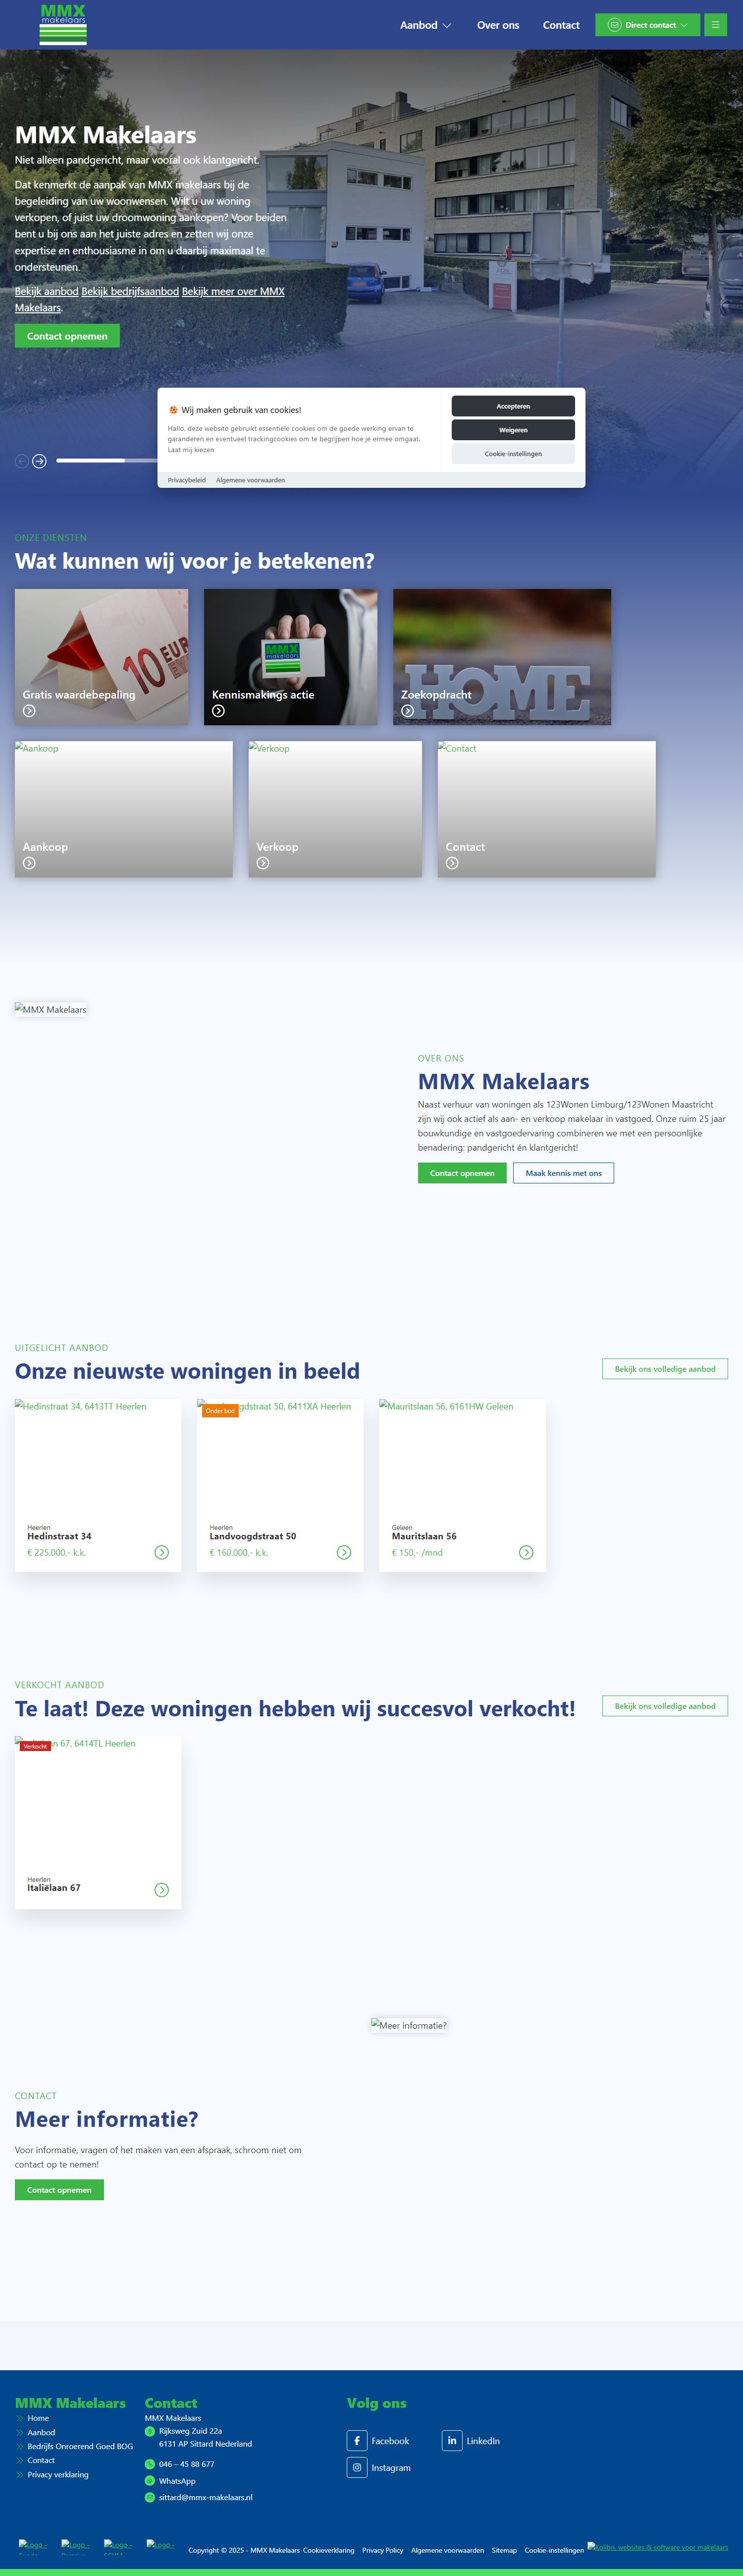Open the Facebook icon under Volg ons

[357, 2441]
